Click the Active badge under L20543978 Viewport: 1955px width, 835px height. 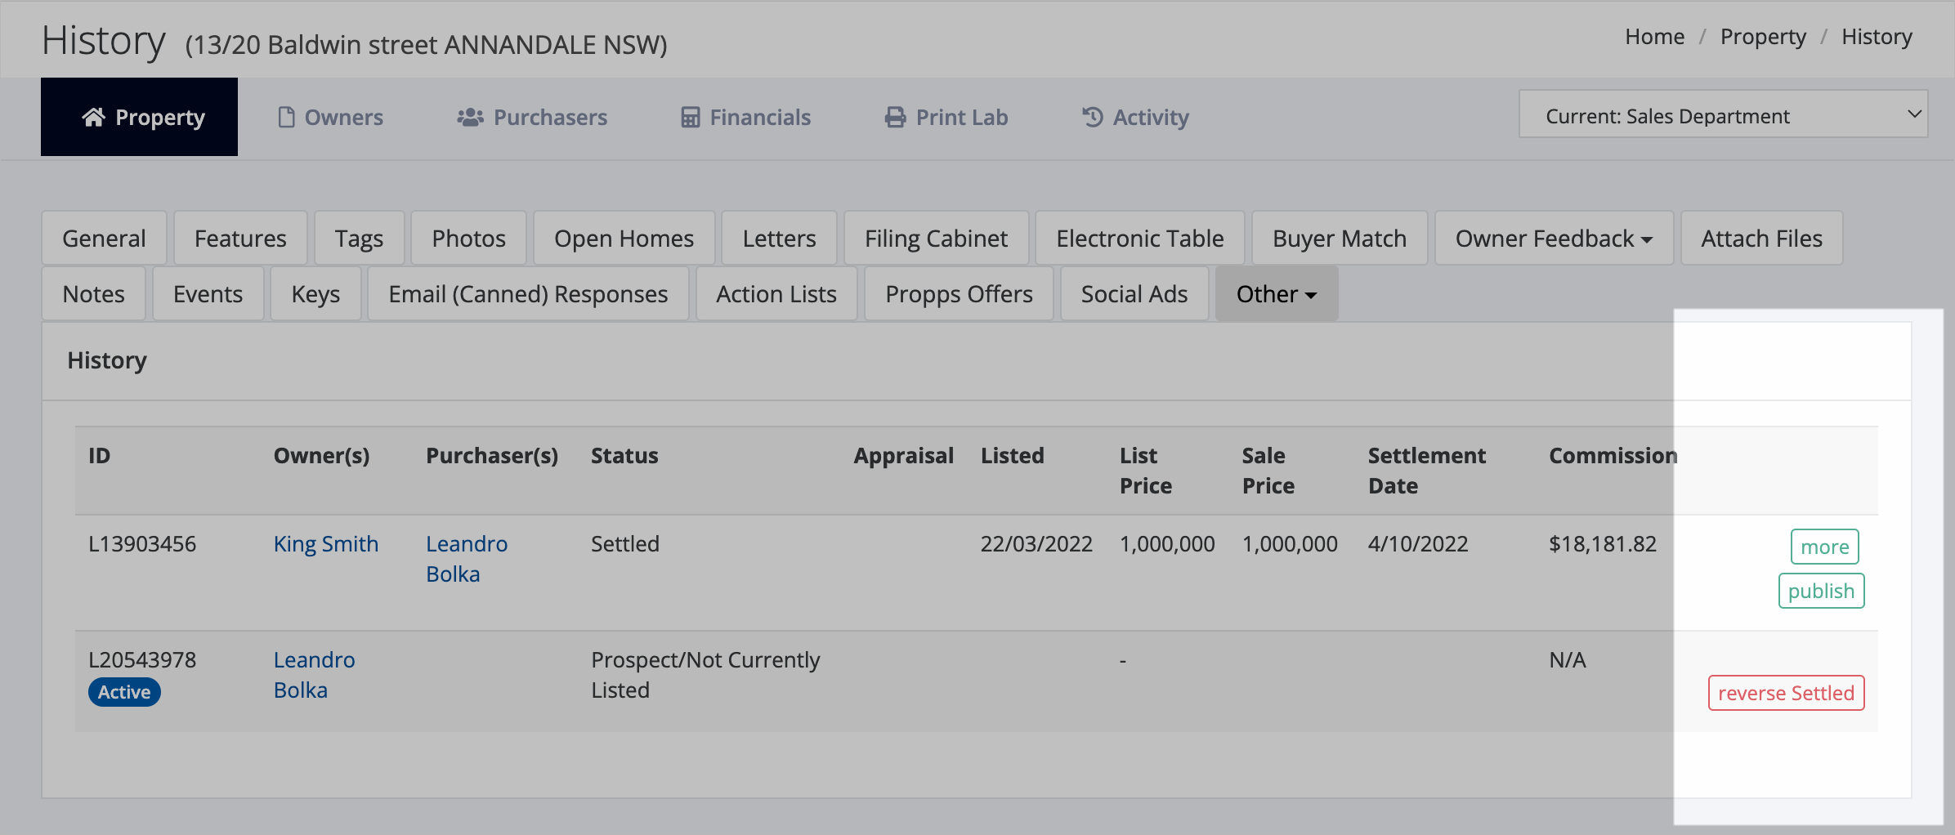click(124, 692)
